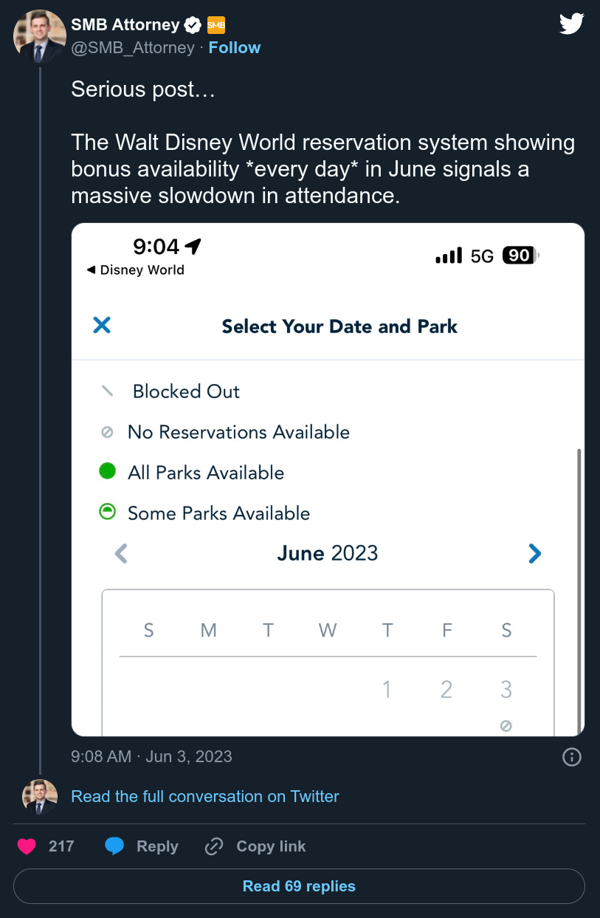Select June 2 on the calendar
The width and height of the screenshot is (600, 918).
click(446, 690)
